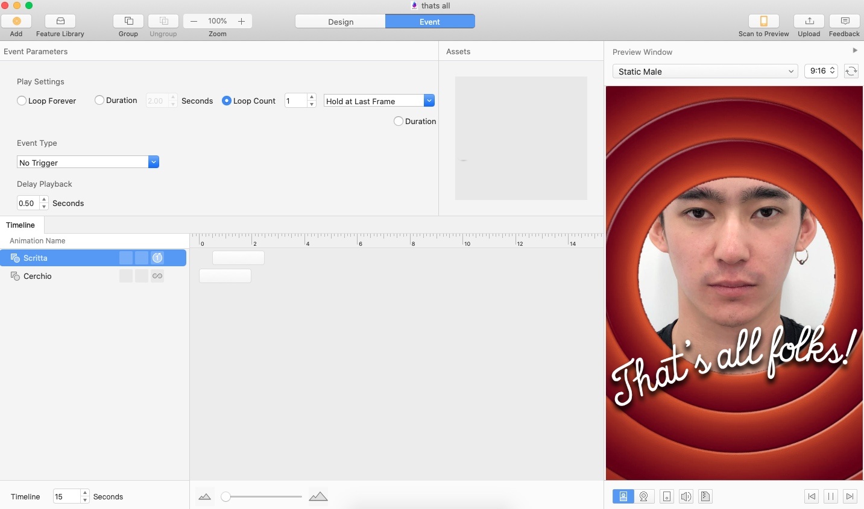This screenshot has width=864, height=509.
Task: Switch to the Event tab
Action: point(430,21)
